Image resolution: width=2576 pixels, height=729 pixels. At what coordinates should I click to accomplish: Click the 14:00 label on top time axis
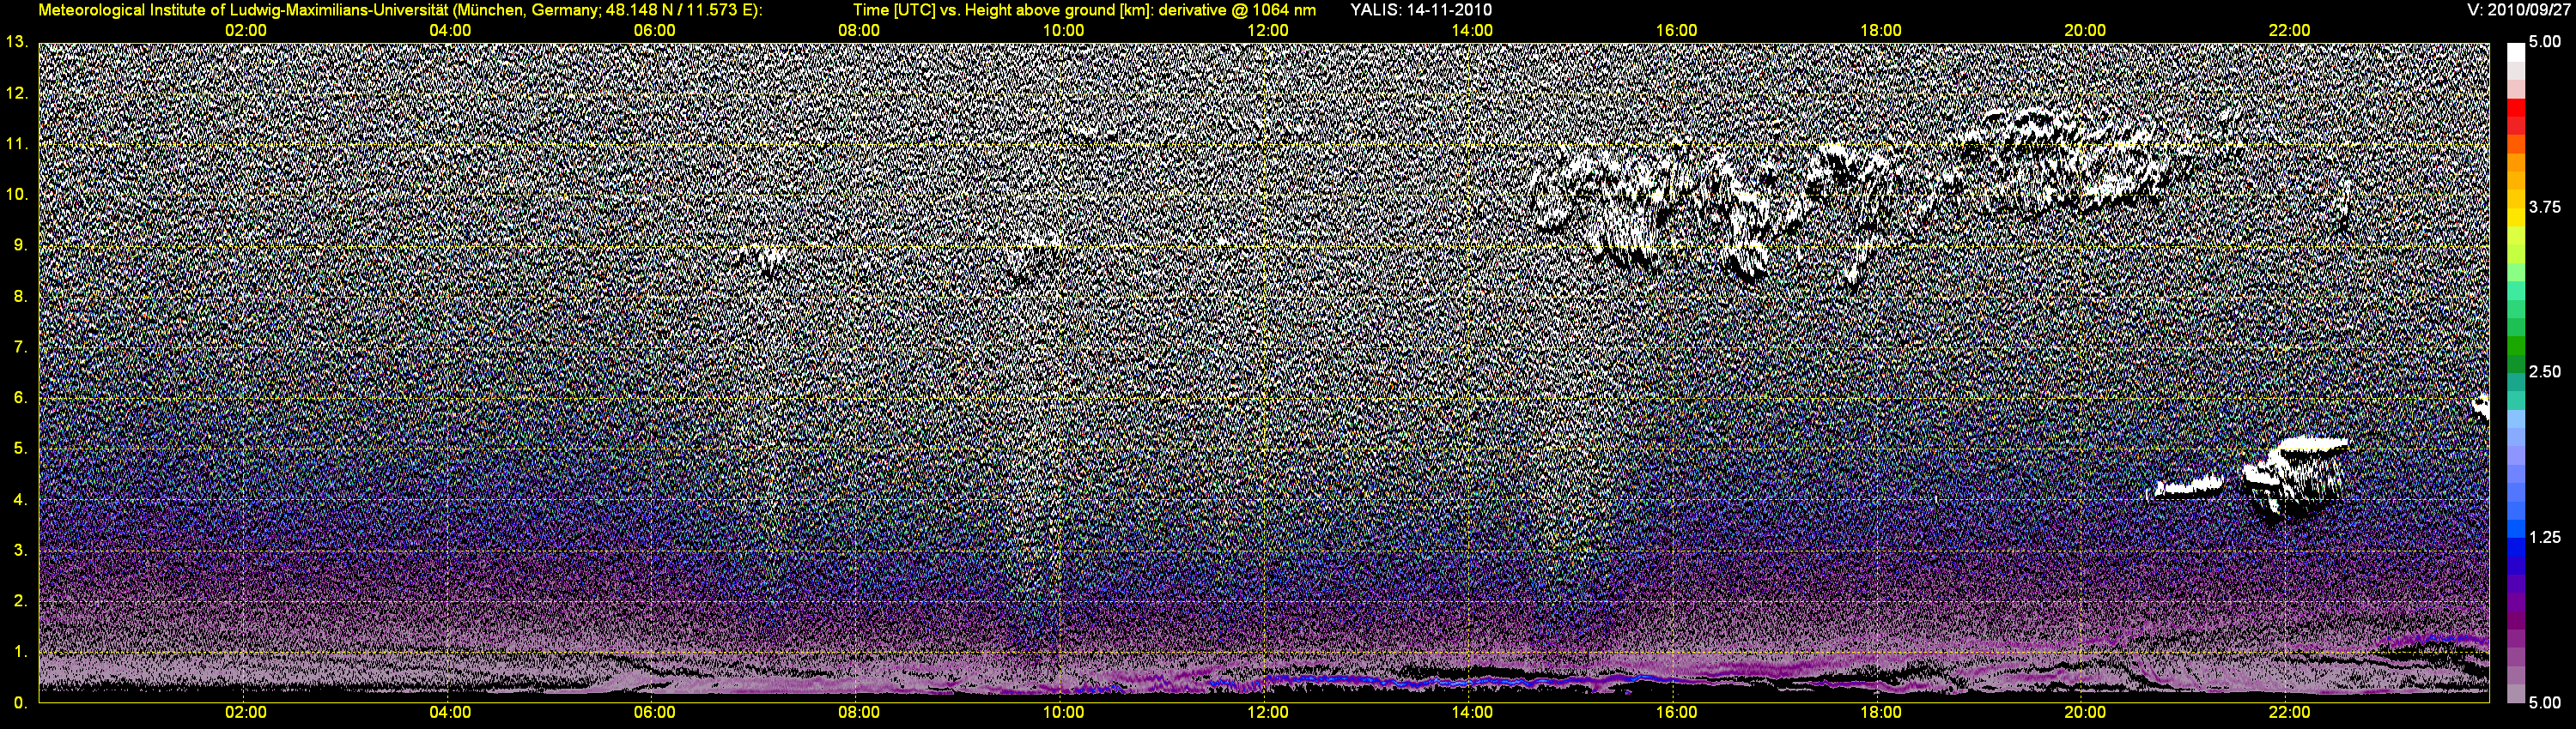[1472, 31]
